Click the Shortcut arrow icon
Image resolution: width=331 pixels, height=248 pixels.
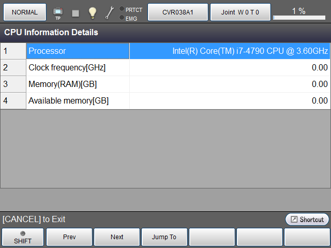(294, 220)
